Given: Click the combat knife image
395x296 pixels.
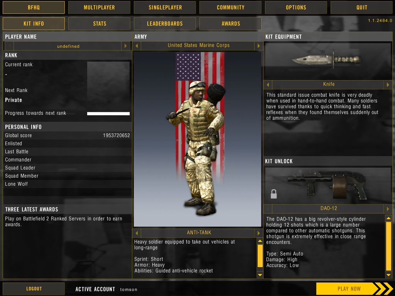Looking at the screenshot, I should click(327, 60).
